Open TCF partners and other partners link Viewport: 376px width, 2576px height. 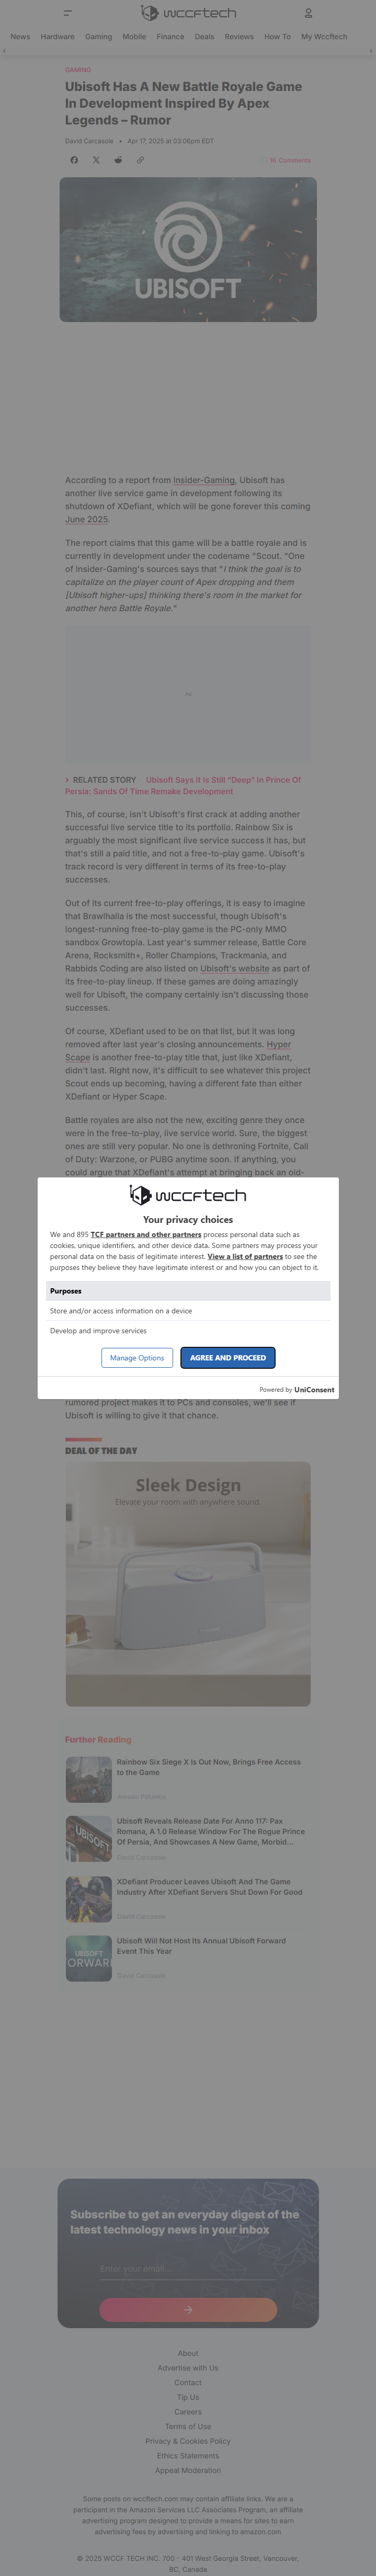(x=146, y=1234)
